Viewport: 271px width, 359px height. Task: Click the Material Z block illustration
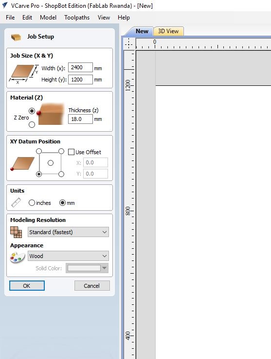tap(51, 114)
